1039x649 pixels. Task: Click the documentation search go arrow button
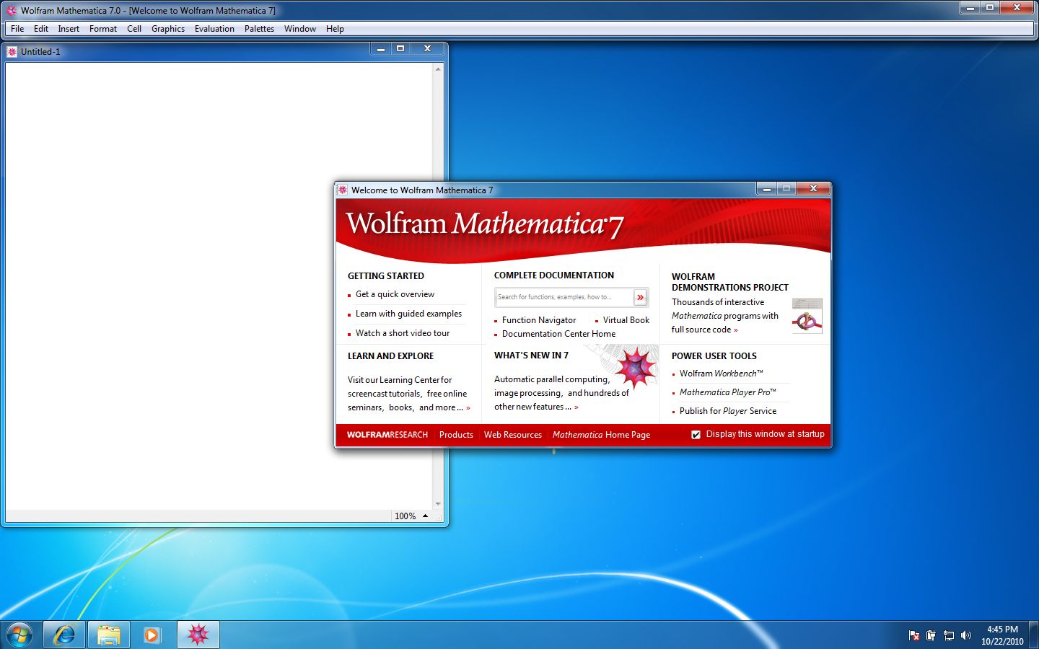[x=641, y=297]
